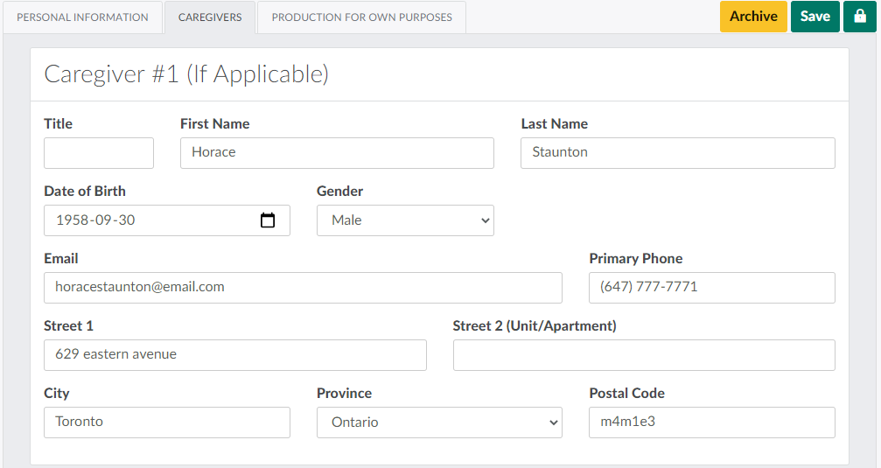Screen dimensions: 881x468
Task: Click the green lock icon button
Action: coord(859,17)
